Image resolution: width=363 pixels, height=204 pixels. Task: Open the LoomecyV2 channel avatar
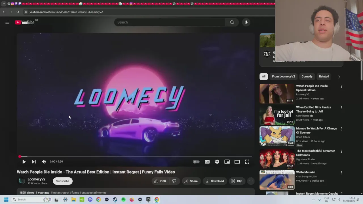coord(22,181)
